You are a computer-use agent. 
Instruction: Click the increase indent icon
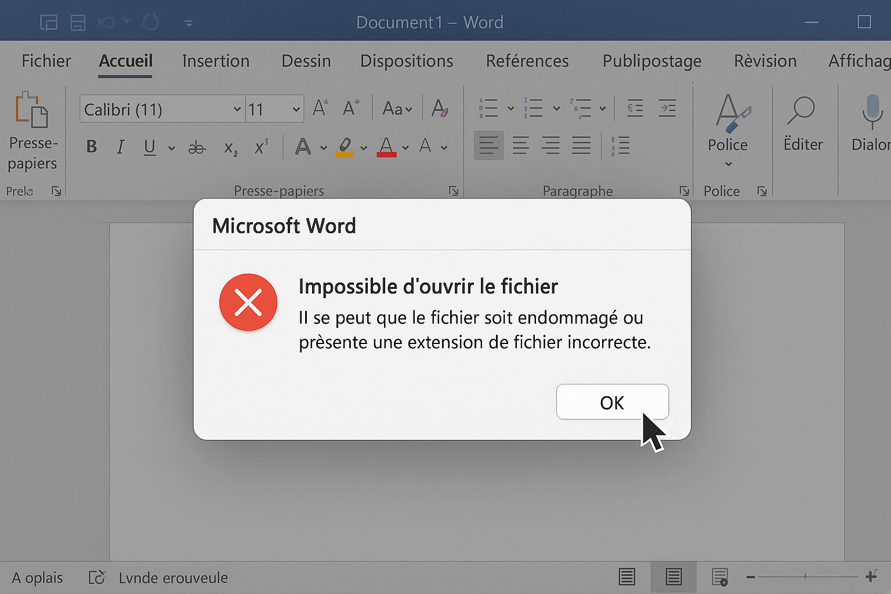click(x=667, y=108)
